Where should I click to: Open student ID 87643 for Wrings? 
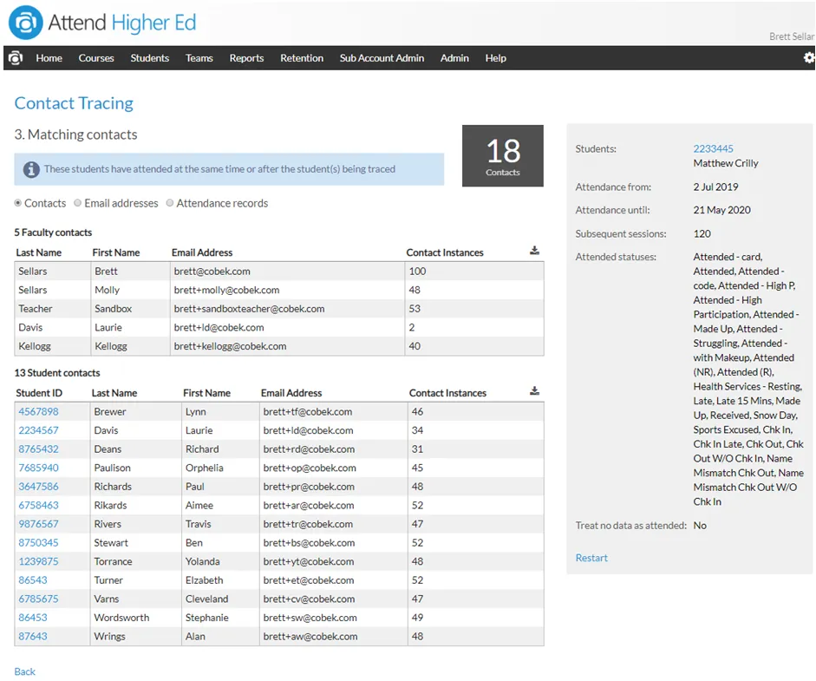(33, 637)
